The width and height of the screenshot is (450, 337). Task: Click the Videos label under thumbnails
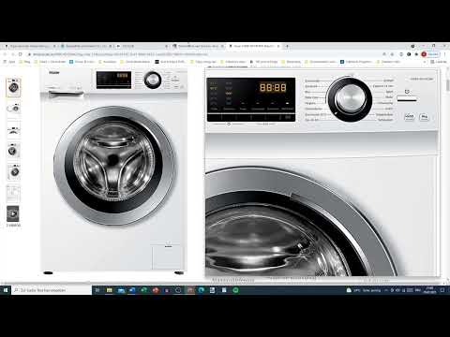click(x=13, y=225)
